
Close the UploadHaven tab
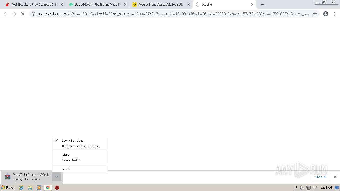coord(125,5)
